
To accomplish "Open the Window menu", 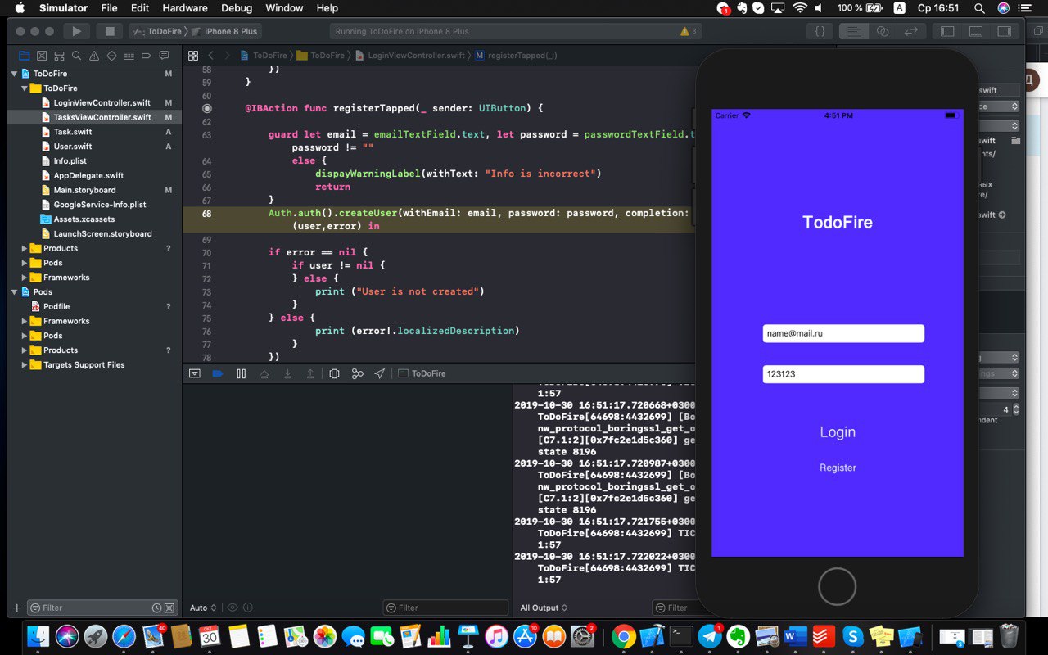I will click(284, 8).
